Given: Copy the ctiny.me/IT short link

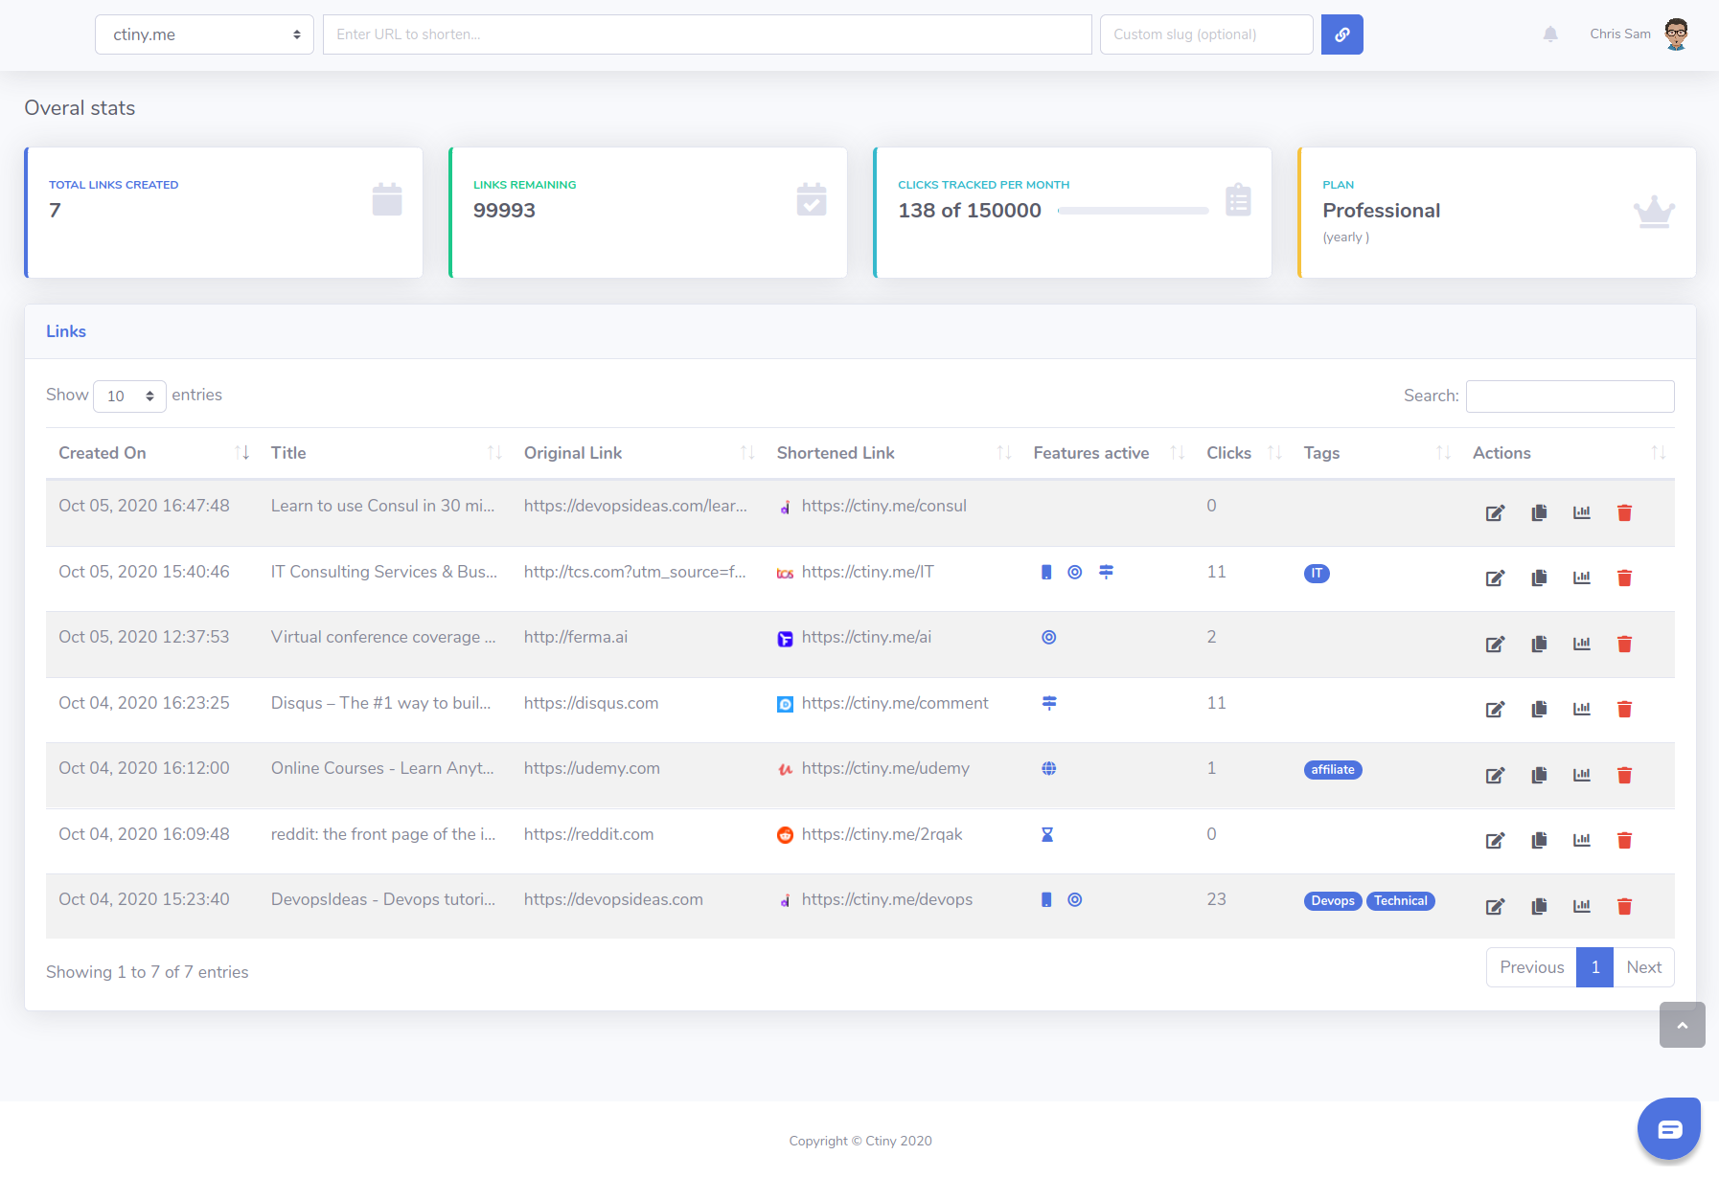Looking at the screenshot, I should tap(1539, 578).
